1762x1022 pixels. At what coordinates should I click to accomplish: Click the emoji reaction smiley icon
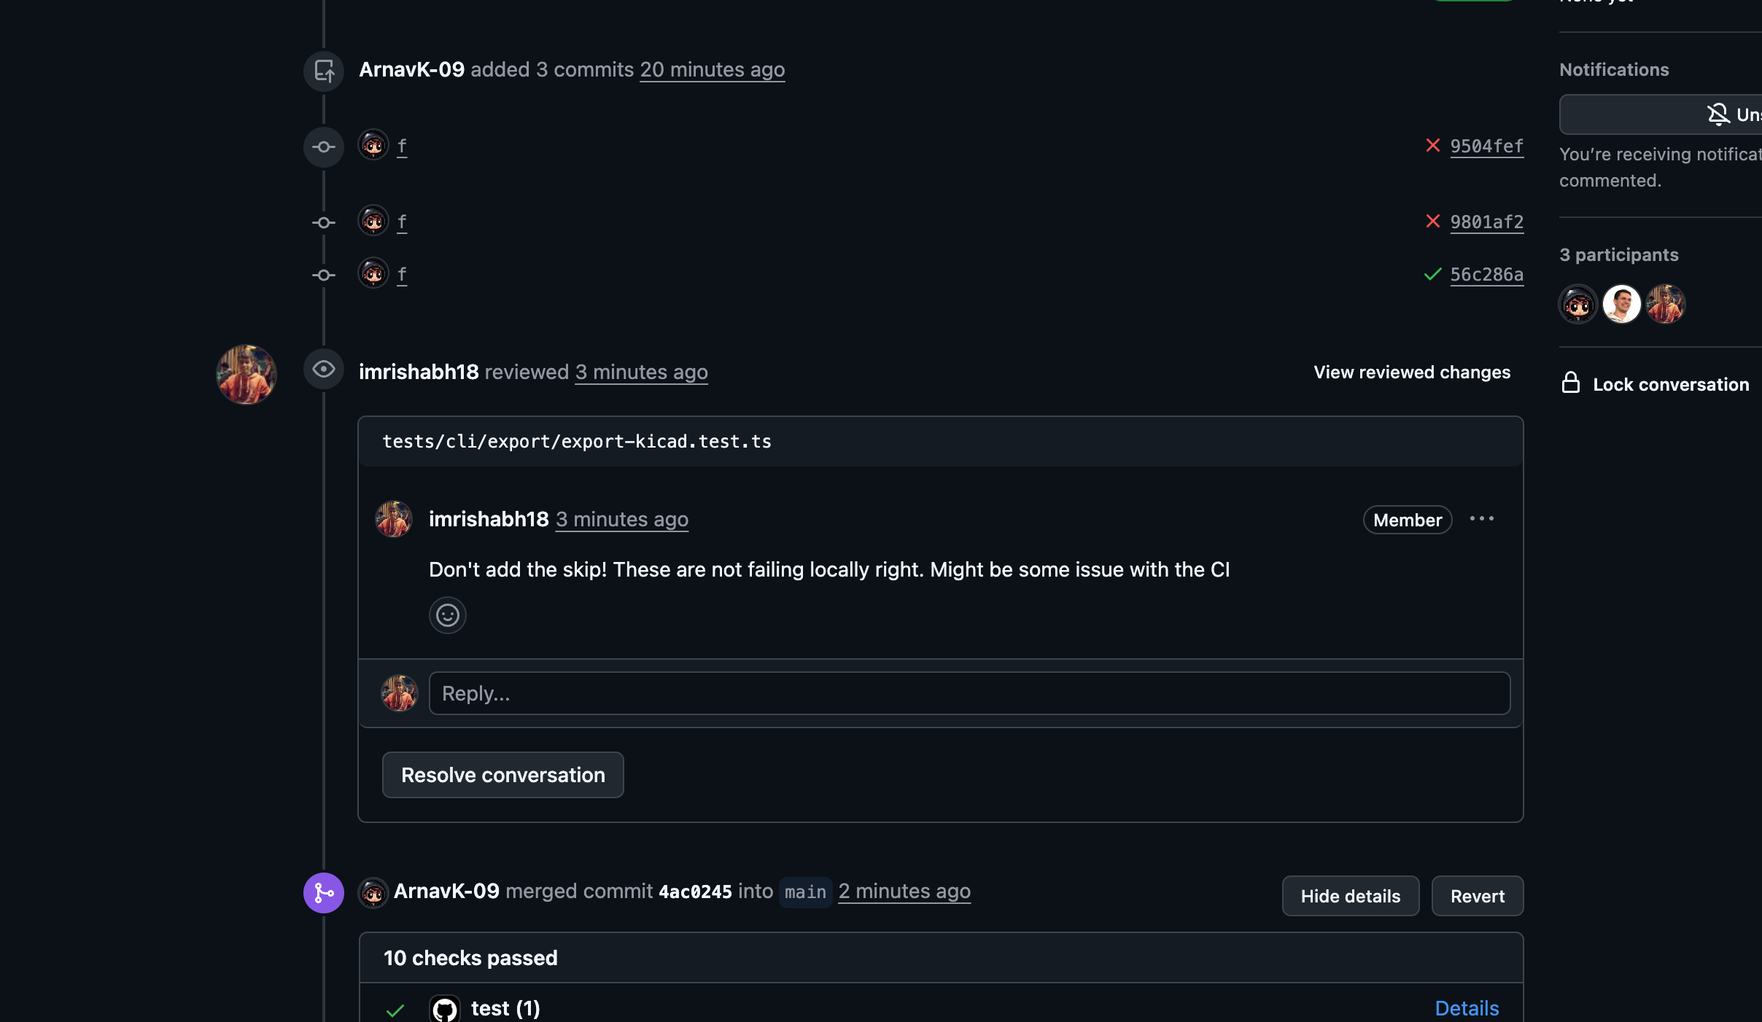[x=447, y=615]
